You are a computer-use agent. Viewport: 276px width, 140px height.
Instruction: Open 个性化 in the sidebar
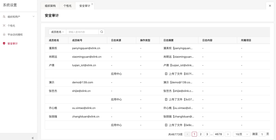[11, 25]
